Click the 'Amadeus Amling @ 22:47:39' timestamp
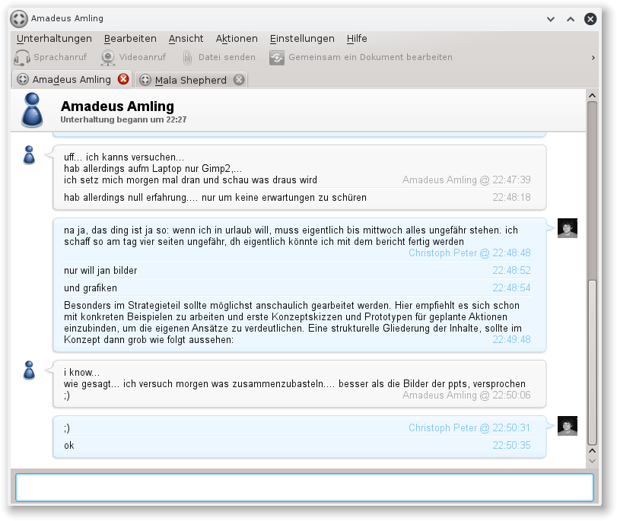 click(466, 179)
